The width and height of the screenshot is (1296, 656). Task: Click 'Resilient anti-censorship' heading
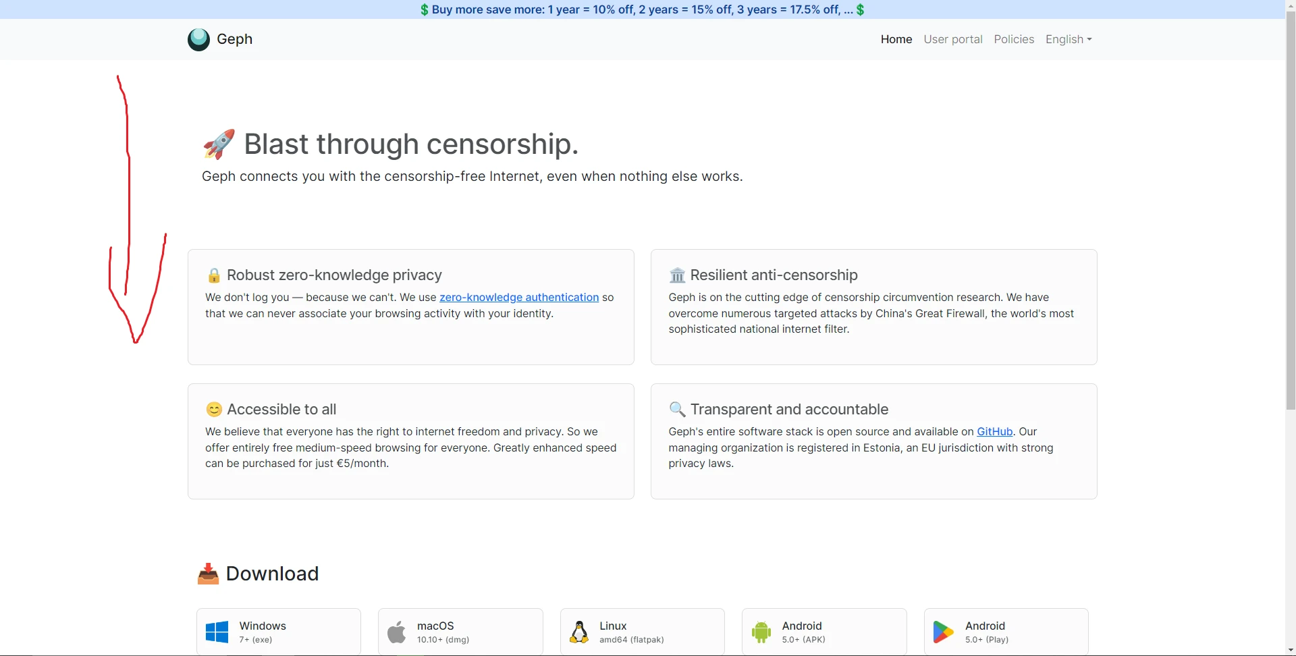point(774,275)
